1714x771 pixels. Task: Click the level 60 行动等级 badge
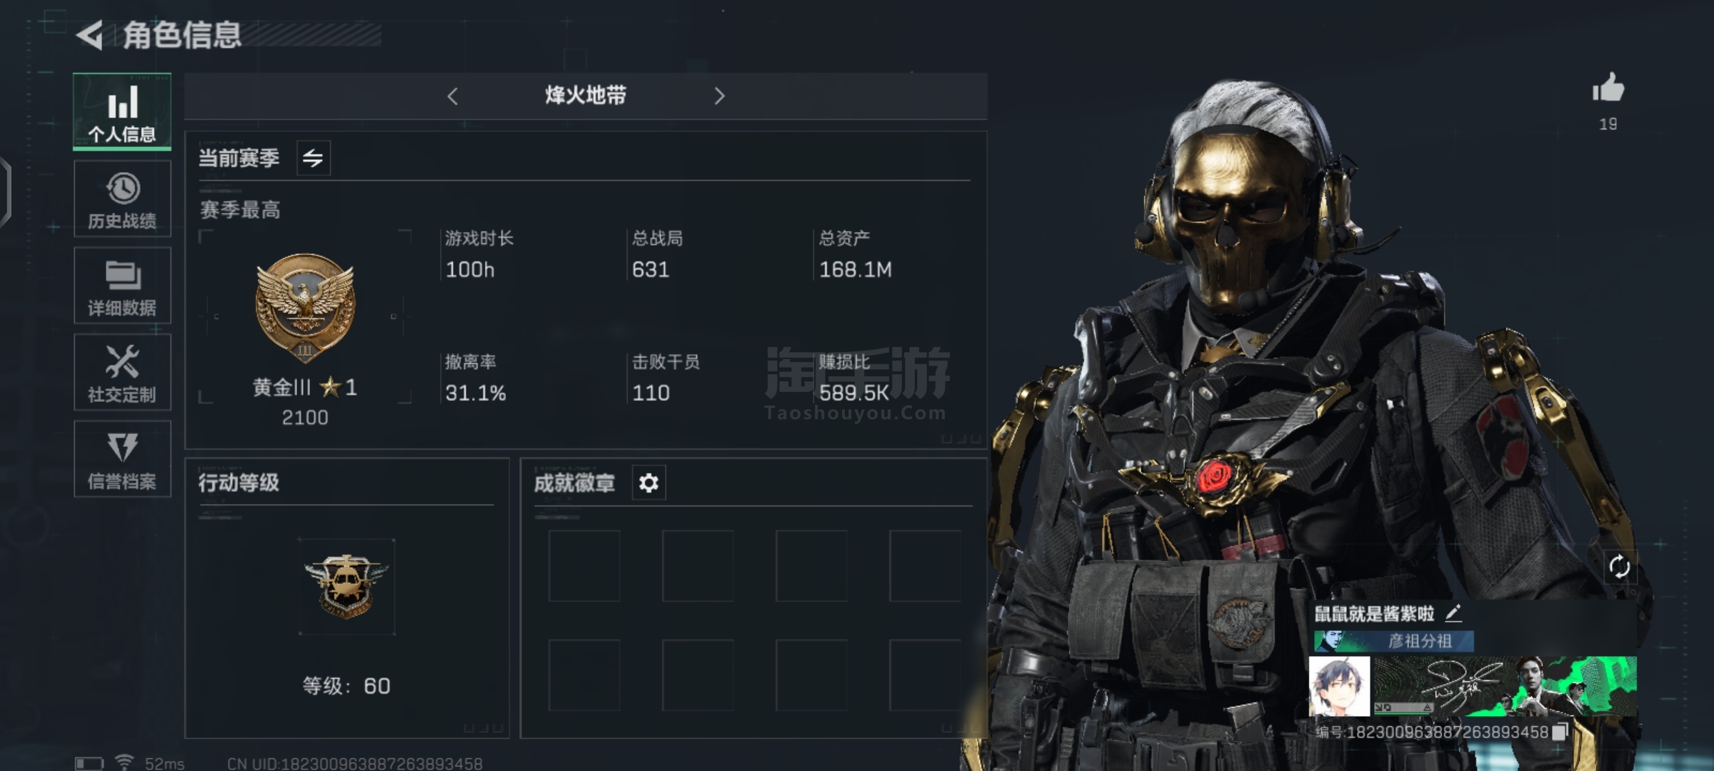click(346, 587)
